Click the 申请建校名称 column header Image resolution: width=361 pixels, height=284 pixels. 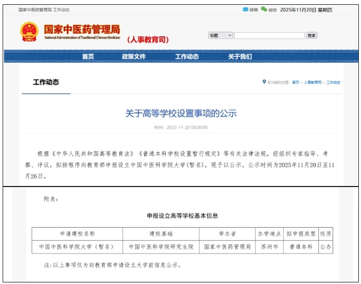point(77,234)
